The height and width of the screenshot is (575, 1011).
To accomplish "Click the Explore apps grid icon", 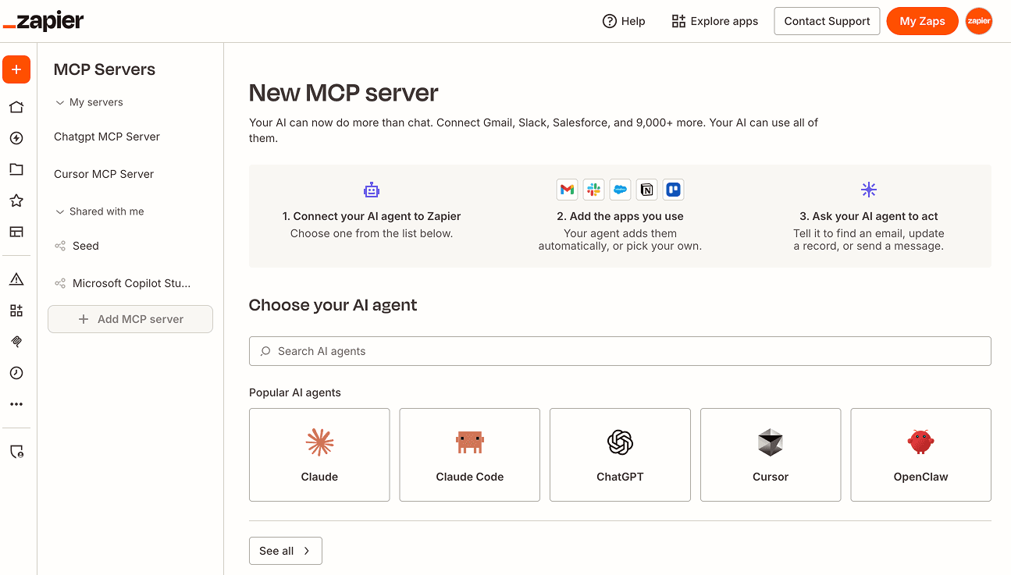I will 678,21.
